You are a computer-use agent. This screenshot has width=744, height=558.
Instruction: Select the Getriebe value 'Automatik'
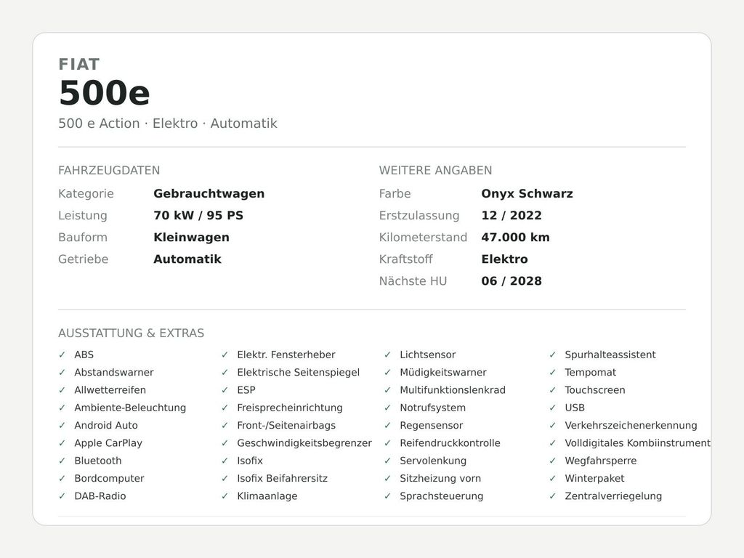tap(187, 259)
